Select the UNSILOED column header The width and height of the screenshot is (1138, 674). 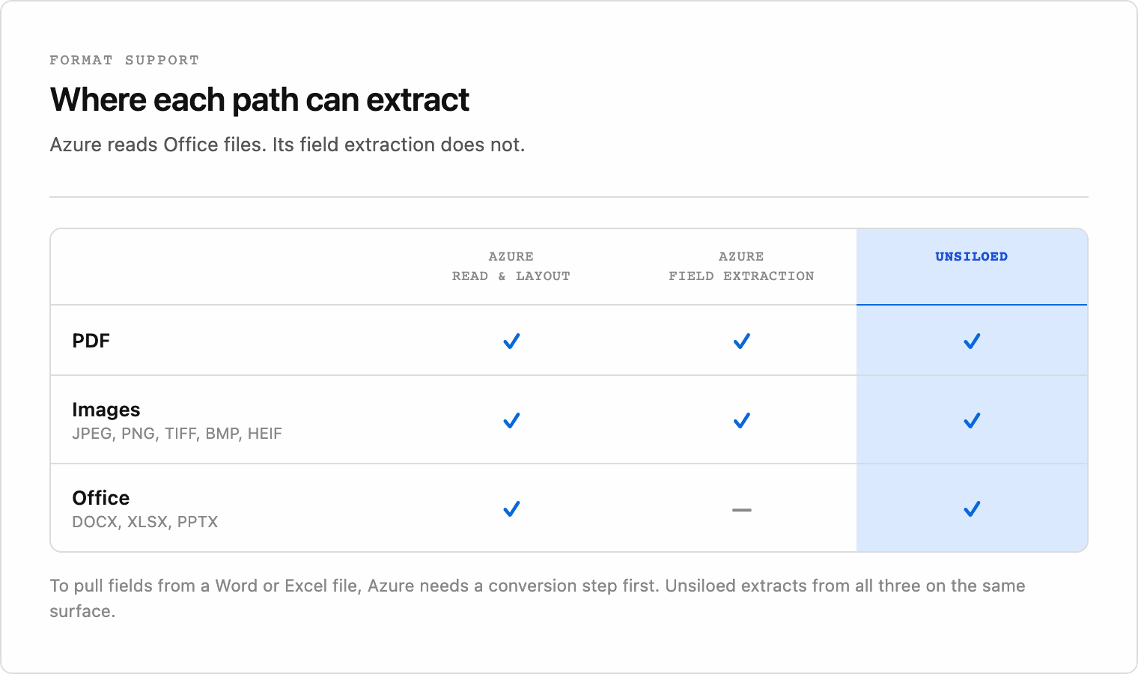[971, 257]
